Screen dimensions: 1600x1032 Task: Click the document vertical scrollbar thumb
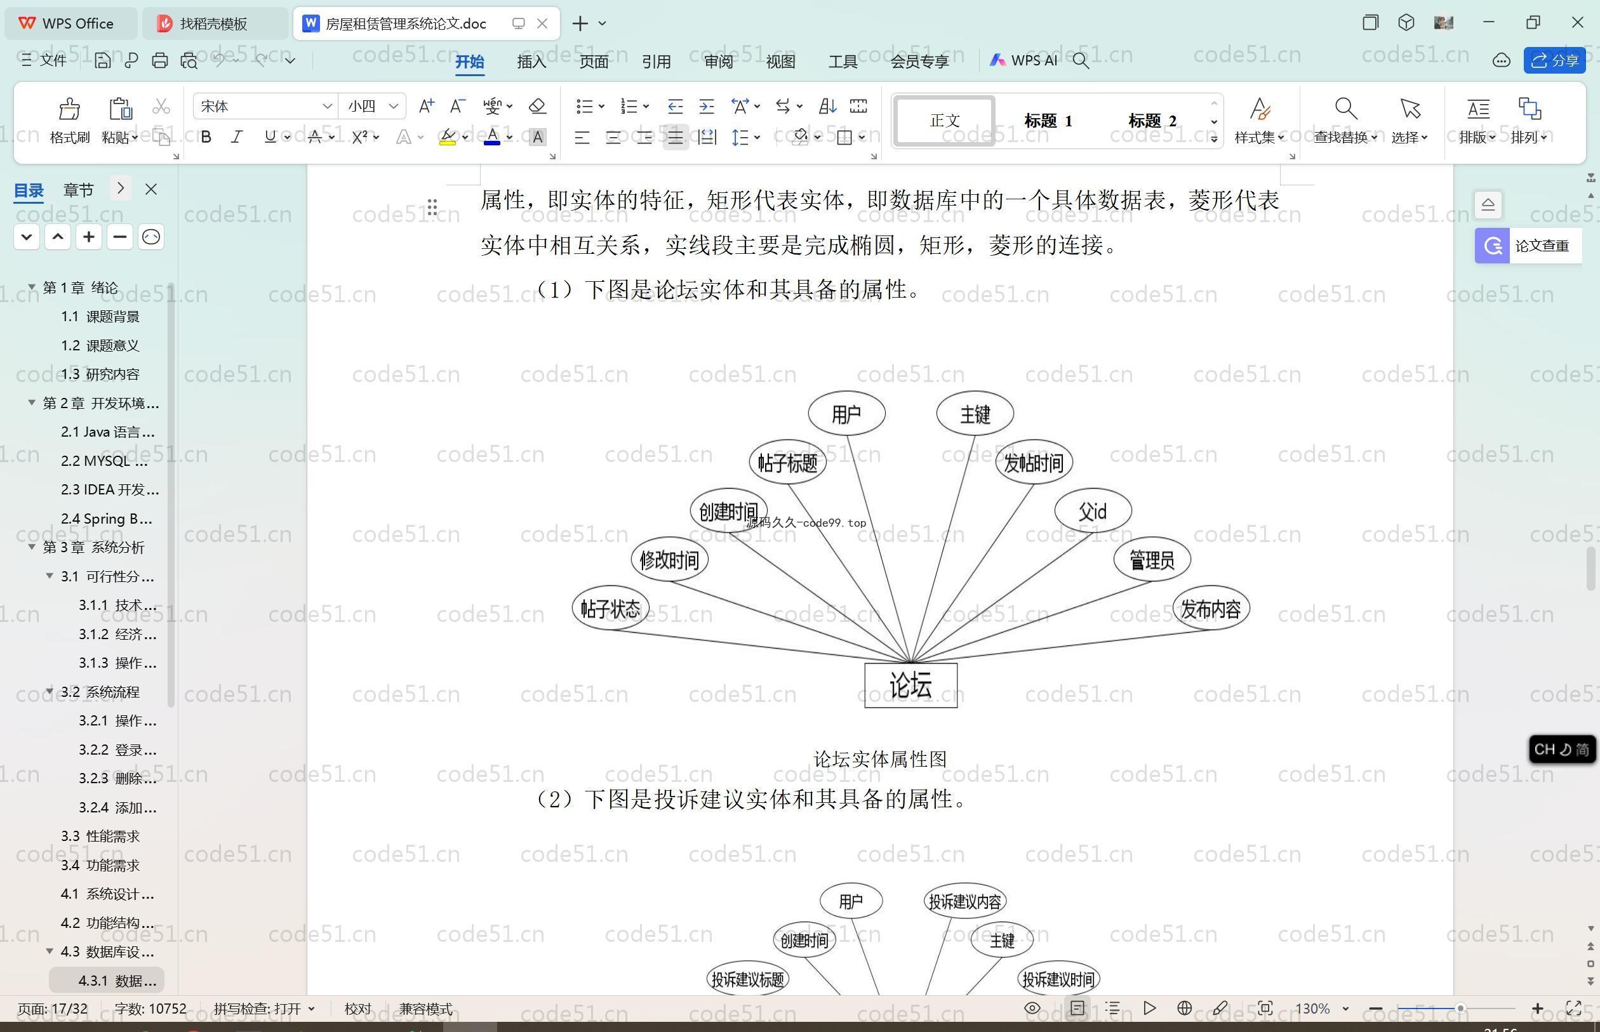[x=1590, y=569]
